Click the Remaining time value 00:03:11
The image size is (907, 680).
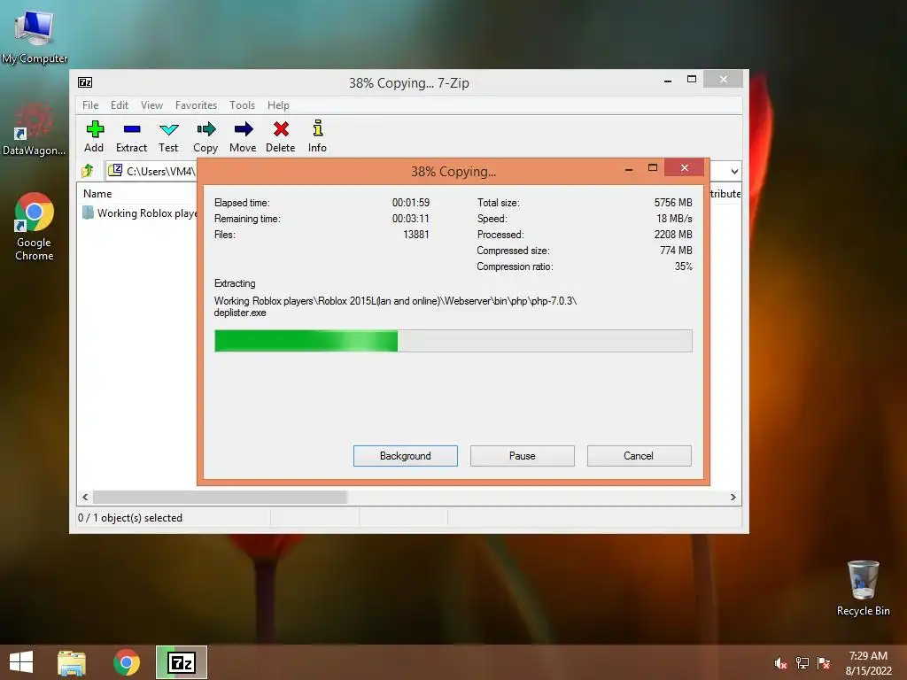(x=411, y=219)
